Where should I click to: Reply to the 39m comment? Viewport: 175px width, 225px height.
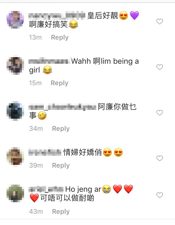61,165
